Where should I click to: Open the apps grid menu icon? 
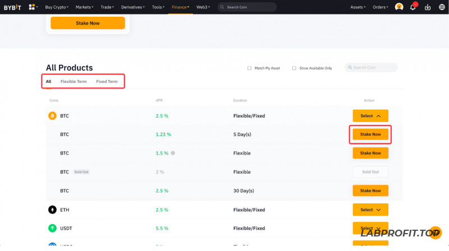point(32,7)
